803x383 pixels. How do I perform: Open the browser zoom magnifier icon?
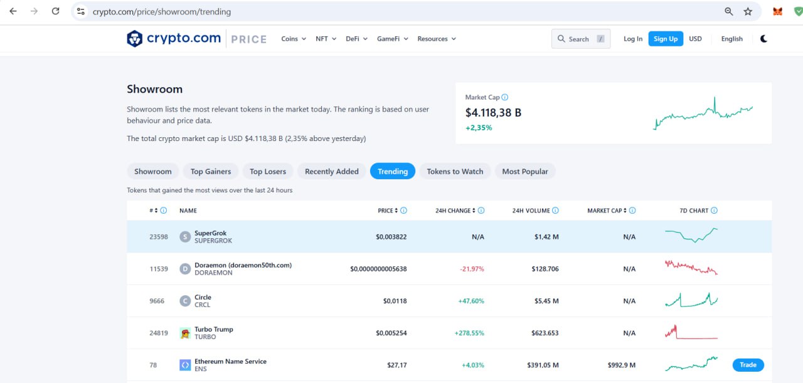[729, 11]
